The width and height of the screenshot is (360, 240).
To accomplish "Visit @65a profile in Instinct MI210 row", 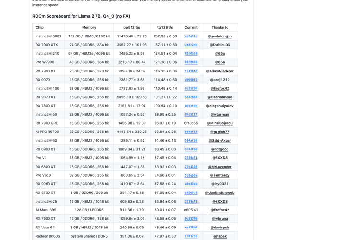I will click(220, 53).
